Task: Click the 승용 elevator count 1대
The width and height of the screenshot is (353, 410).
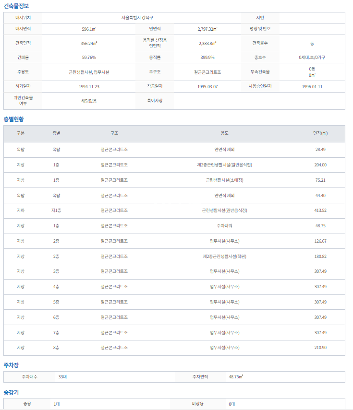Action: [57, 404]
